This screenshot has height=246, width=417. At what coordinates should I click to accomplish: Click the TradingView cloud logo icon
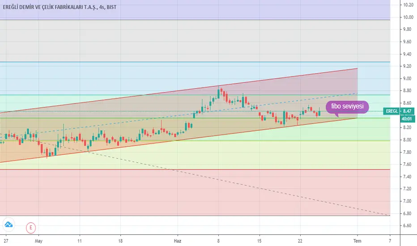point(9,225)
